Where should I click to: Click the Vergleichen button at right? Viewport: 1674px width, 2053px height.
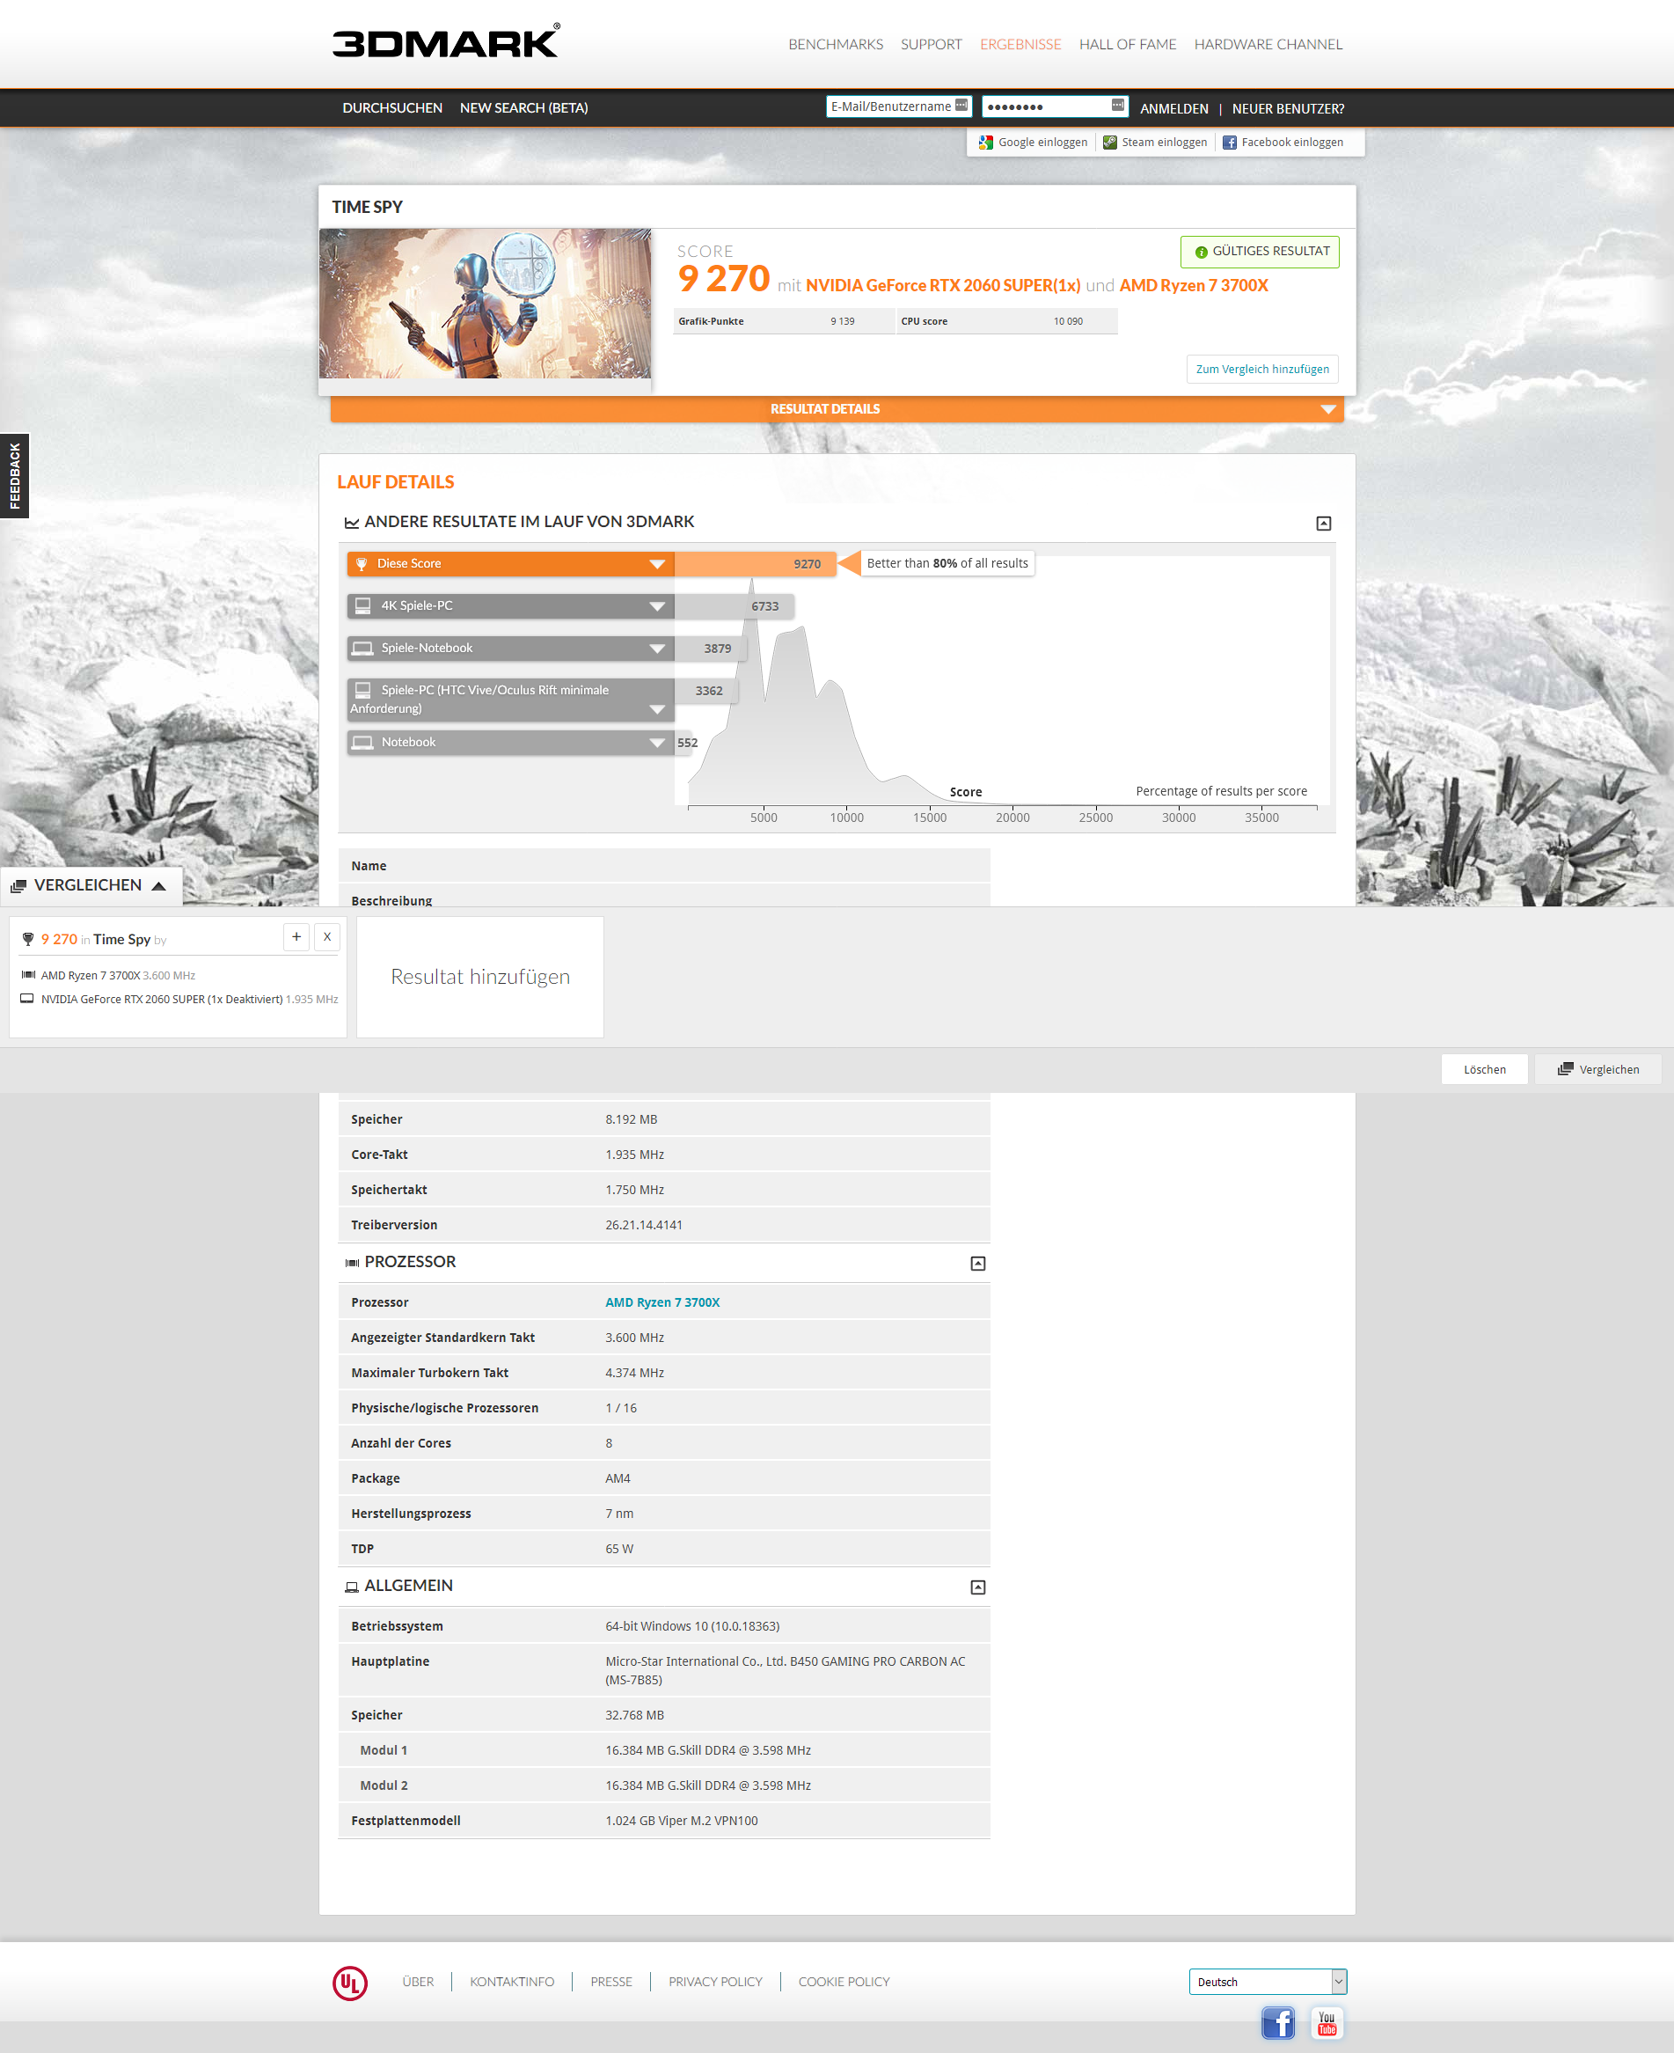(1597, 1069)
